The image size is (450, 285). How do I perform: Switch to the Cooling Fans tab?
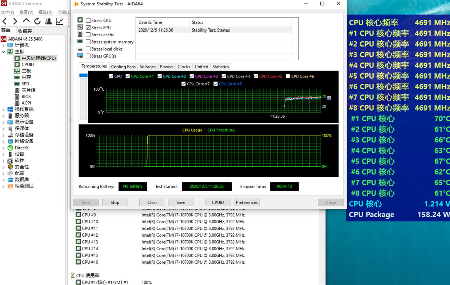(123, 67)
